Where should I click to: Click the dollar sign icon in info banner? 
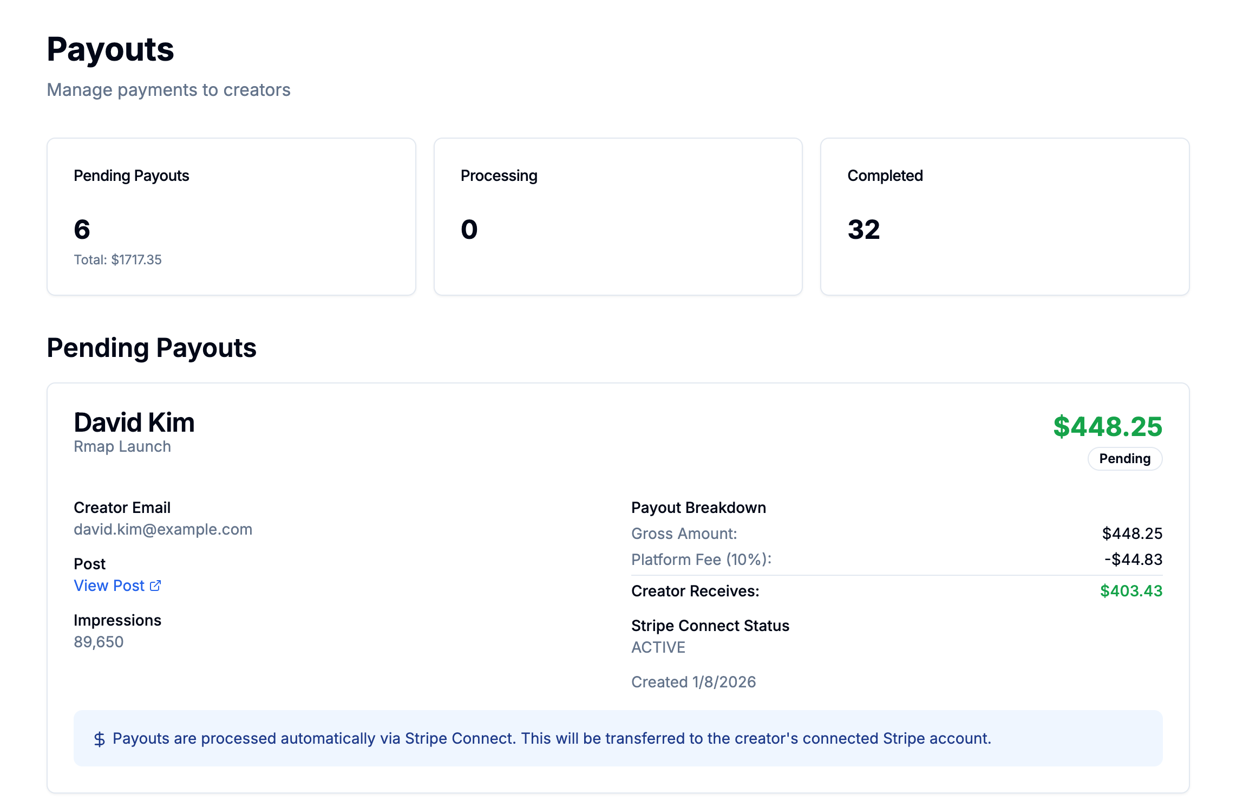click(x=100, y=739)
